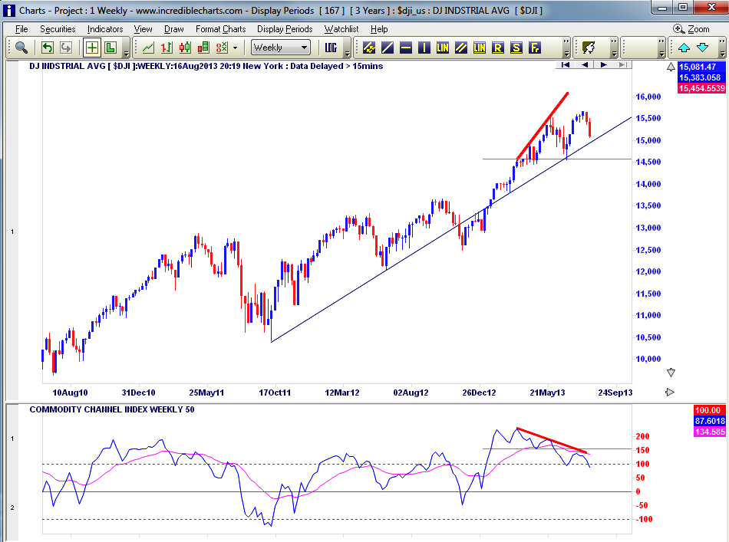
Task: Switch to line chart type
Action: click(x=148, y=48)
